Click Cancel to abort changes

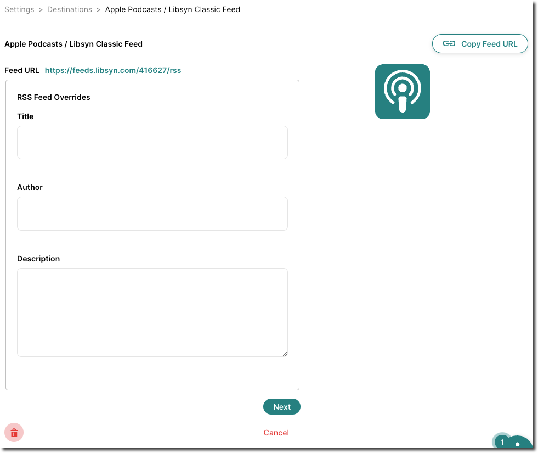click(x=276, y=433)
